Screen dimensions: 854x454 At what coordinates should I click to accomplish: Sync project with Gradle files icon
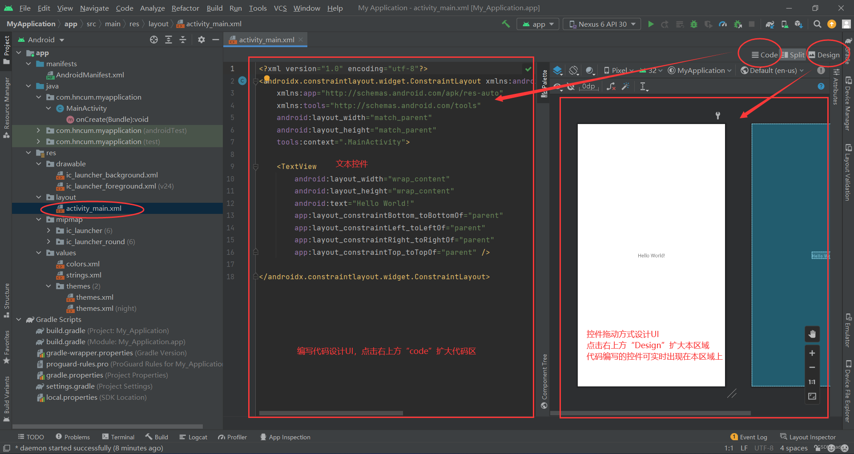pos(770,24)
